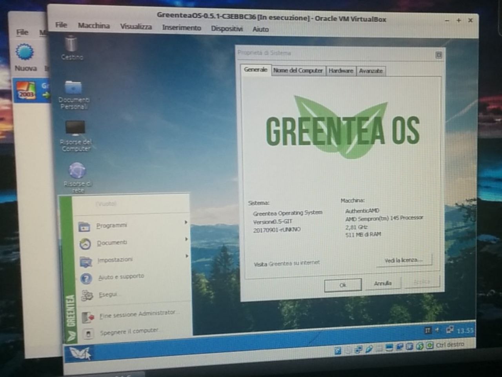Click the IT keyboard language indicator
502x377 pixels.
click(427, 330)
